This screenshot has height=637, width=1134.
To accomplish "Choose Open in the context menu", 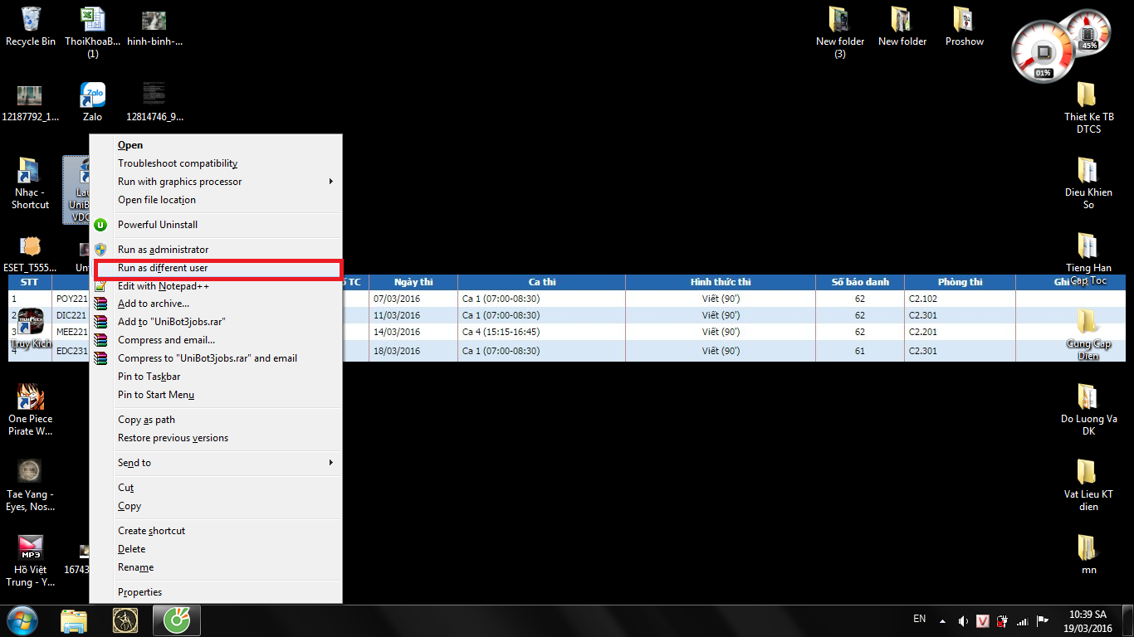I will [x=216, y=145].
